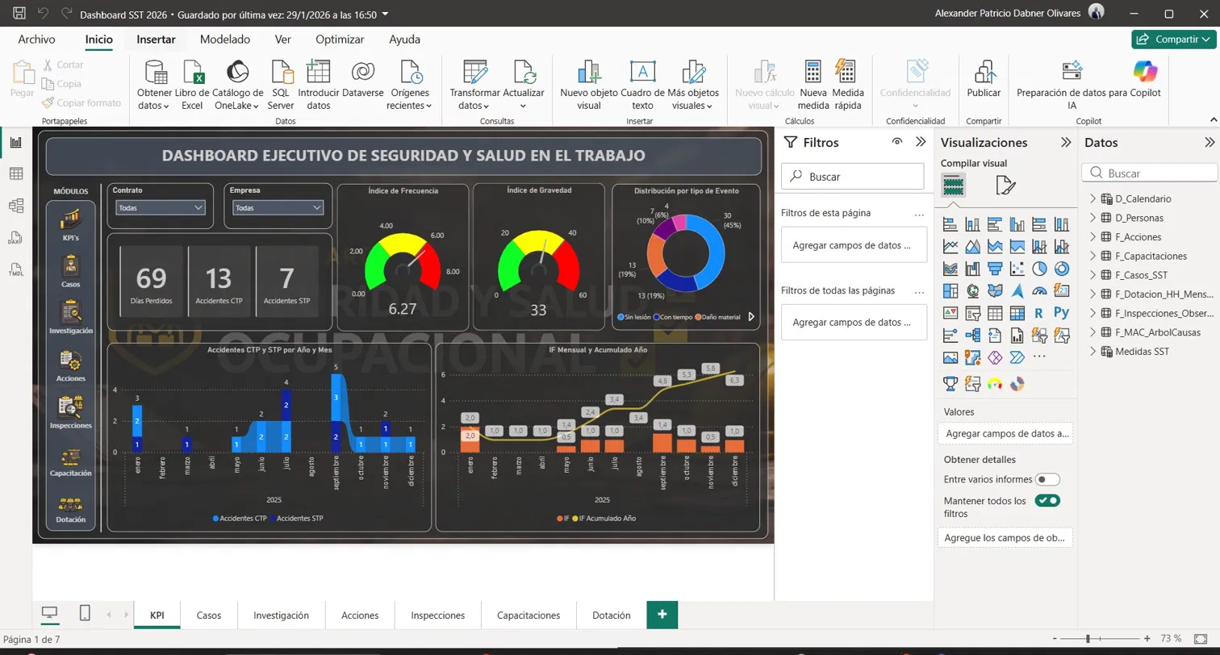Image resolution: width=1220 pixels, height=655 pixels.
Task: Open the Empresa slicer dropdown
Action: [278, 207]
